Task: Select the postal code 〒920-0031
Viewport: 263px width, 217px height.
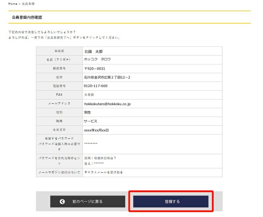Action: [95, 68]
